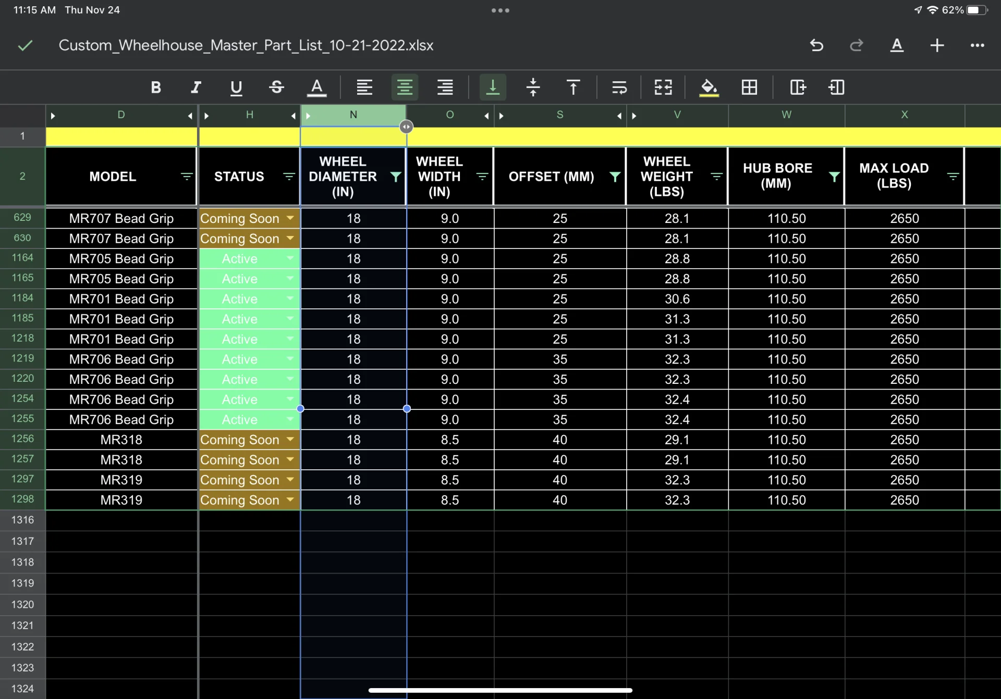Insert column to the left icon

[836, 87]
